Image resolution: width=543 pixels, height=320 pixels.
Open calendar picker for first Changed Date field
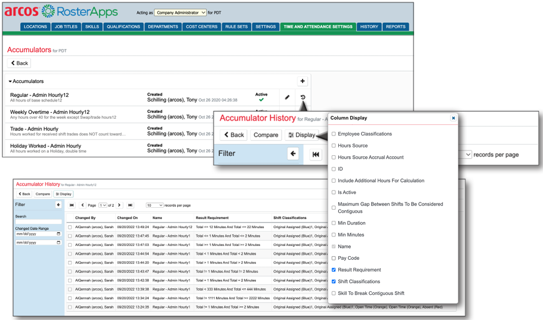58,234
